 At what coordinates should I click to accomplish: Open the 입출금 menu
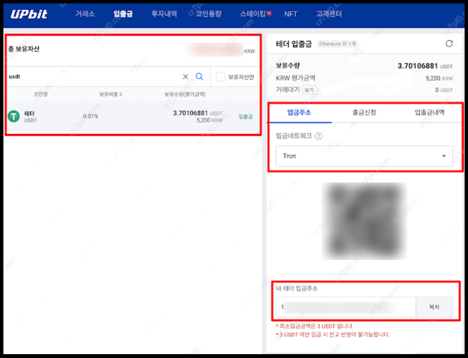tap(123, 14)
